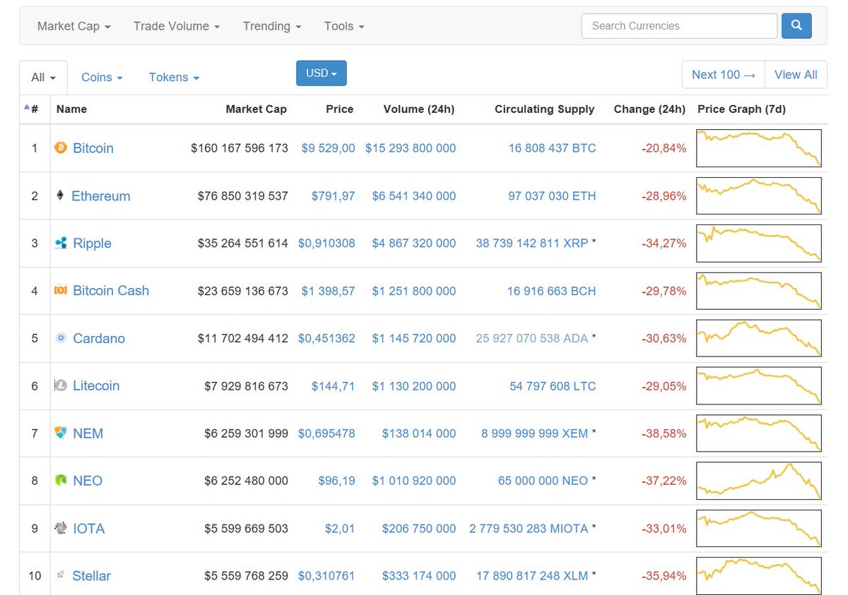Image resolution: width=848 pixels, height=595 pixels.
Task: Sort by Circulating Supply column header
Action: (x=545, y=109)
